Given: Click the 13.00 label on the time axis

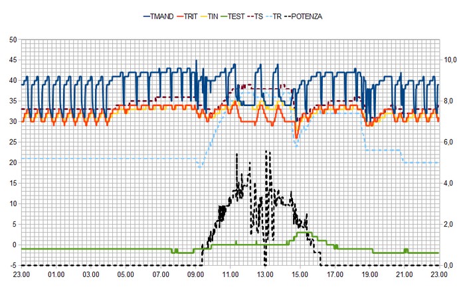Looking at the screenshot, I should [265, 274].
